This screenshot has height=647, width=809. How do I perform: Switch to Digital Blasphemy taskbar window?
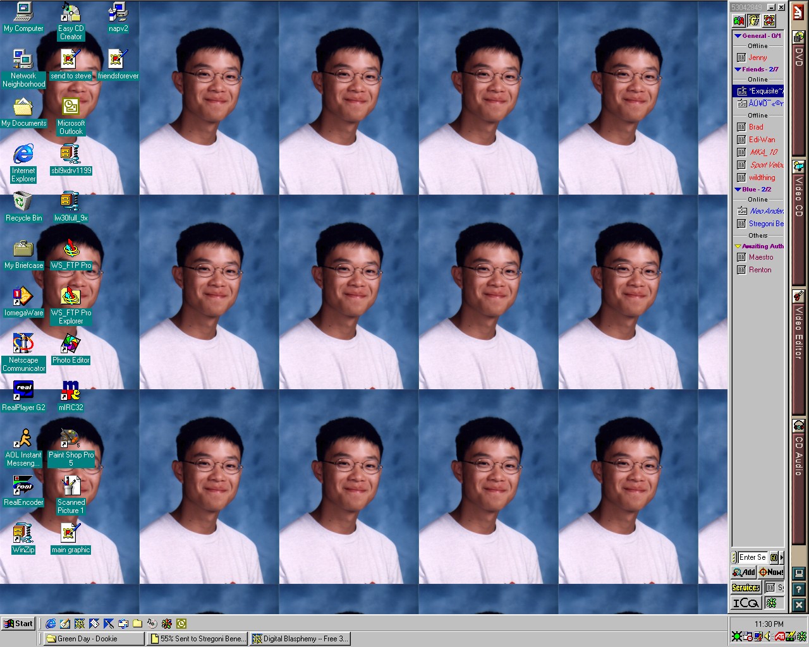(300, 639)
